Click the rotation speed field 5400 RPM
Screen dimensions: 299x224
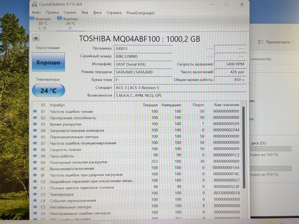click(230, 64)
